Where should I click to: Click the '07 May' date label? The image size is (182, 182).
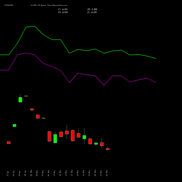(43, 173)
